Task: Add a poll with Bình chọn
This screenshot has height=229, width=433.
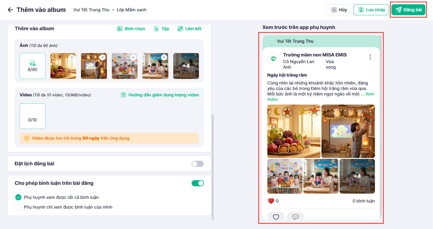Action: 131,29
